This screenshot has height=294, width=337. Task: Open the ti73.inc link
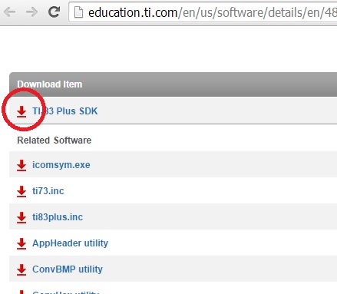(x=48, y=191)
